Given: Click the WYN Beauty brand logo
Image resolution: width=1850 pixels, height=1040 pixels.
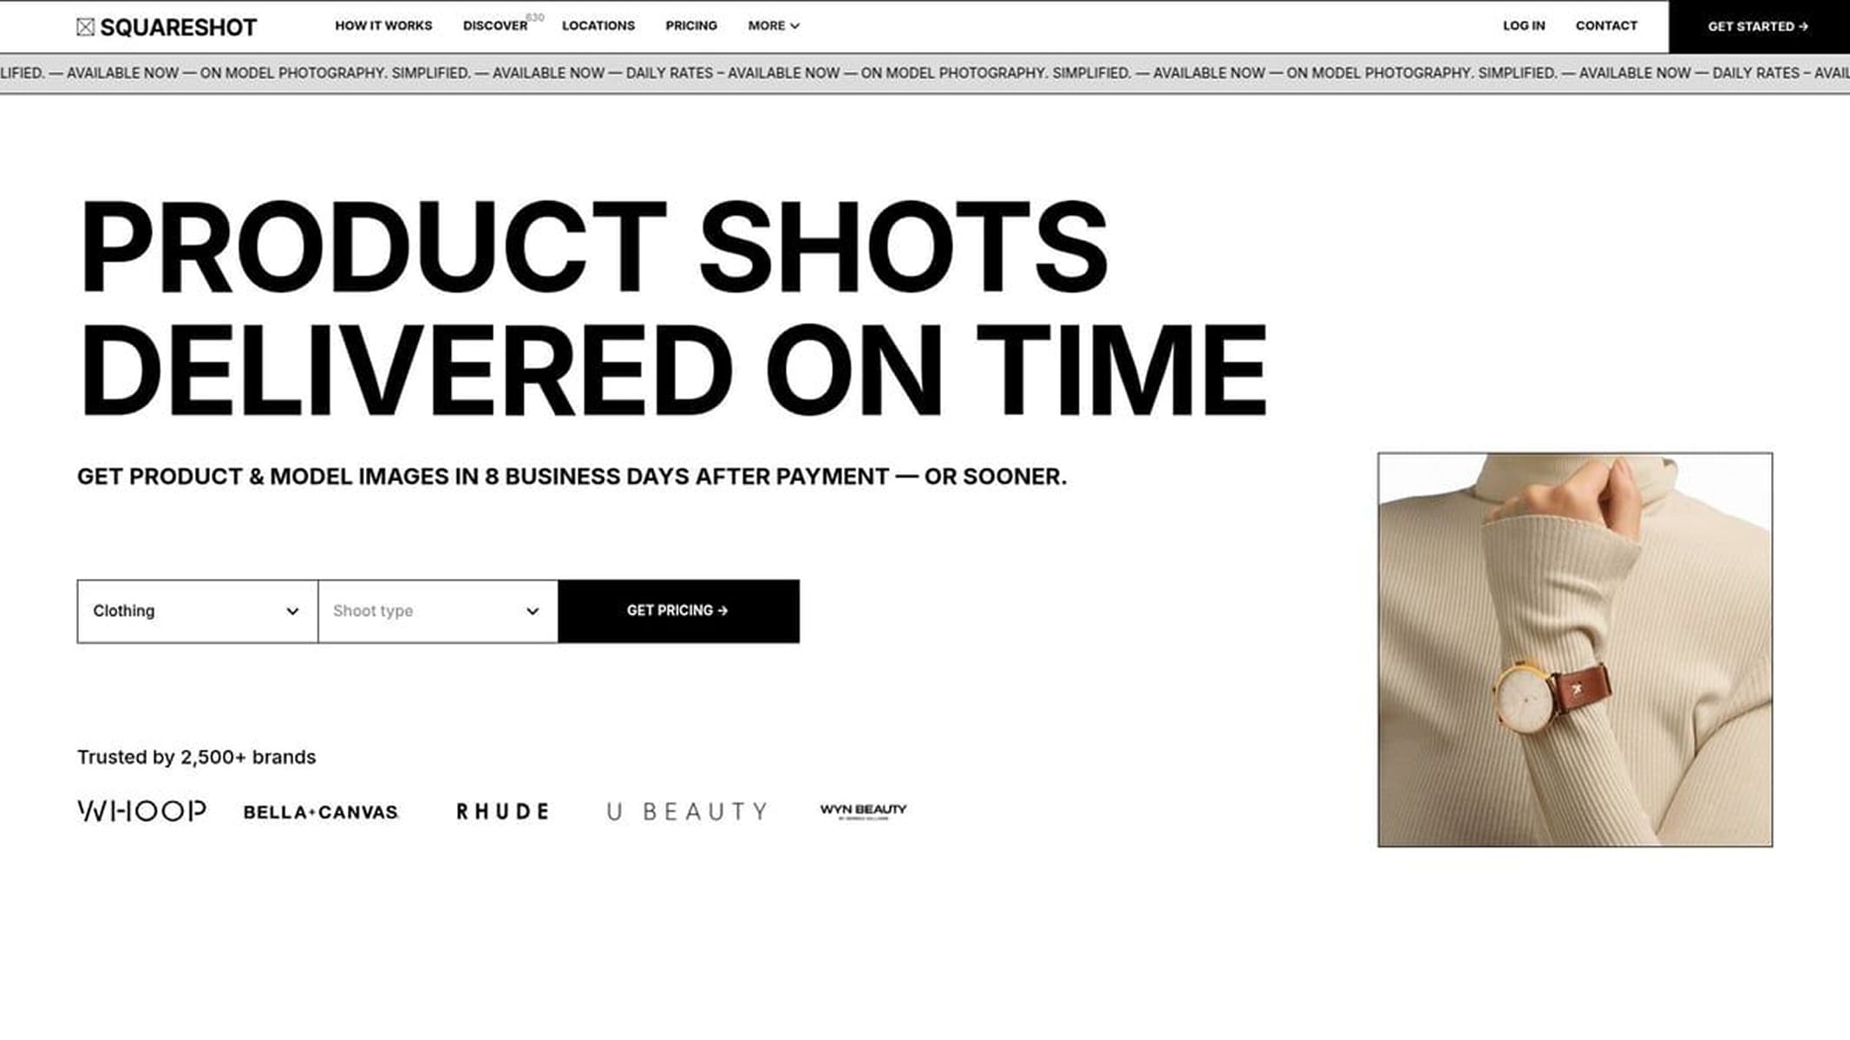Looking at the screenshot, I should 863,810.
